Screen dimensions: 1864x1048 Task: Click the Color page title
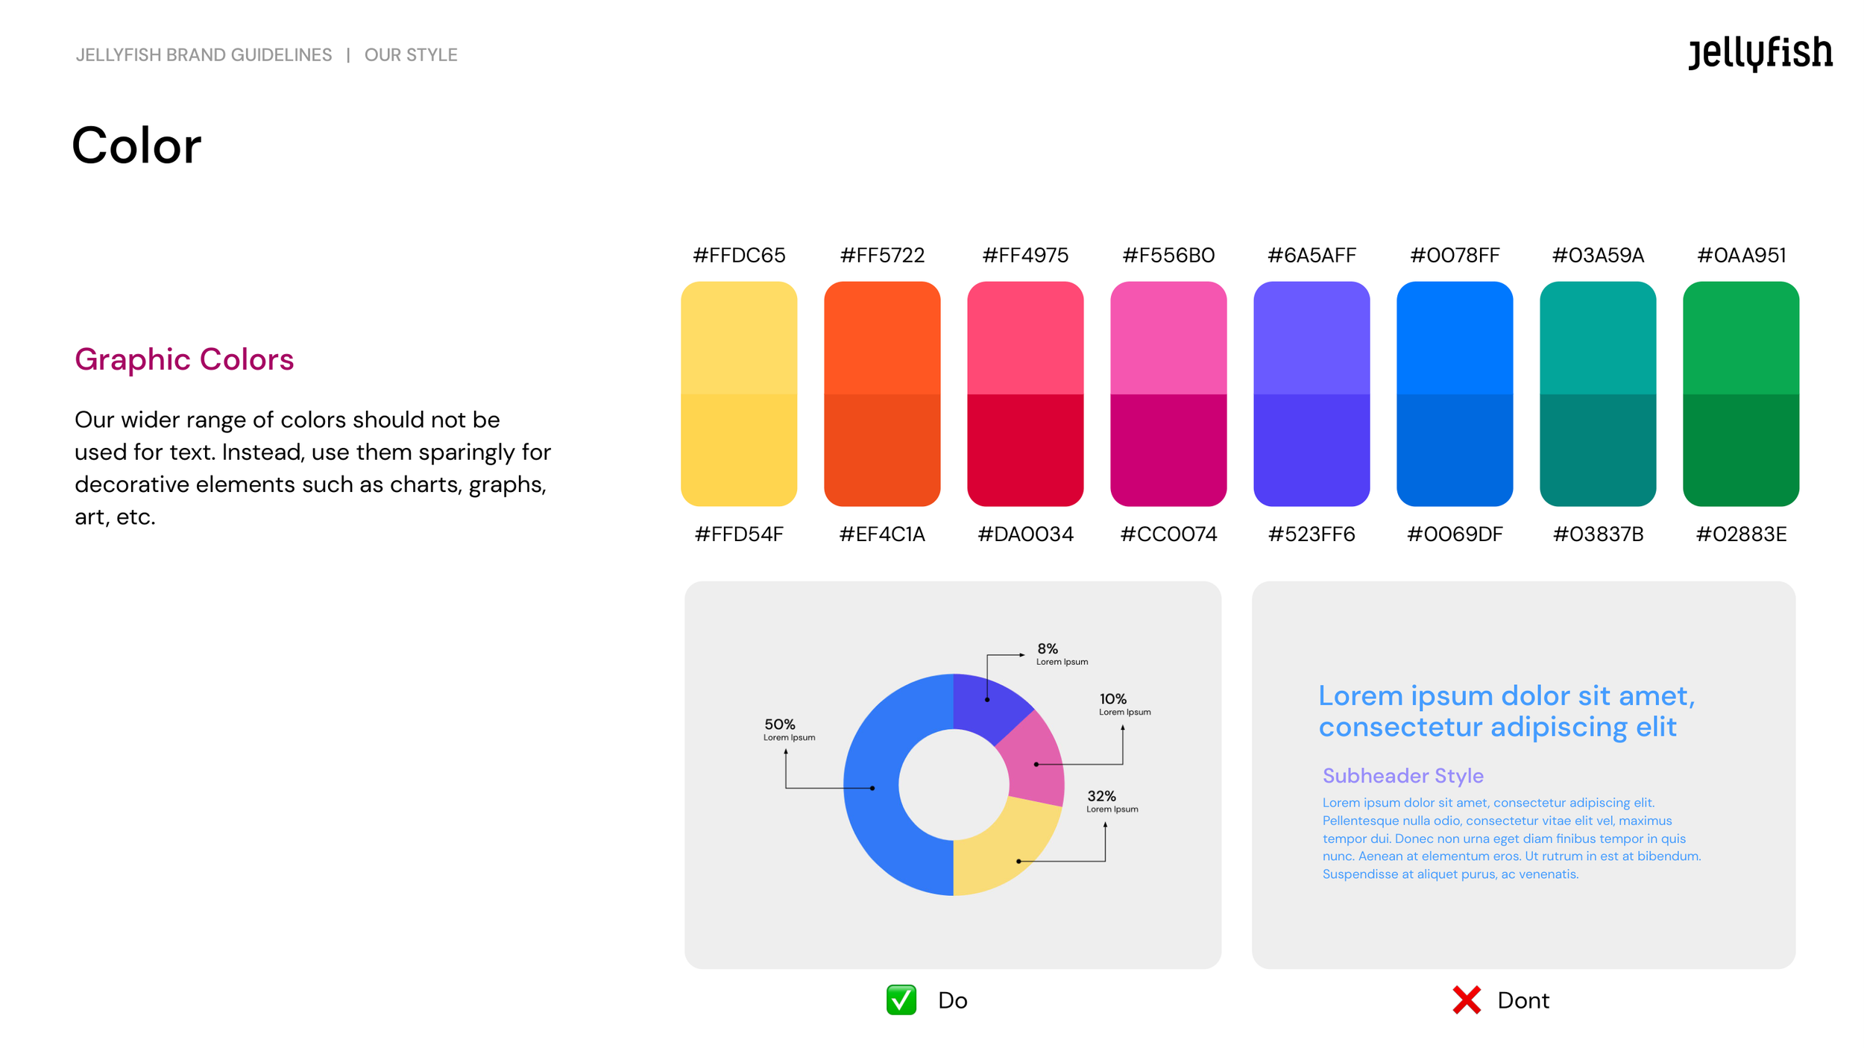pyautogui.click(x=136, y=145)
